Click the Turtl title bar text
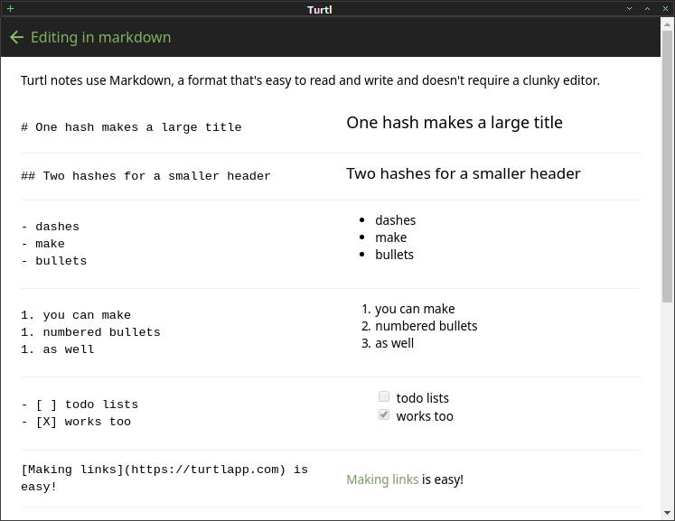Image resolution: width=675 pixels, height=521 pixels. pyautogui.click(x=319, y=9)
